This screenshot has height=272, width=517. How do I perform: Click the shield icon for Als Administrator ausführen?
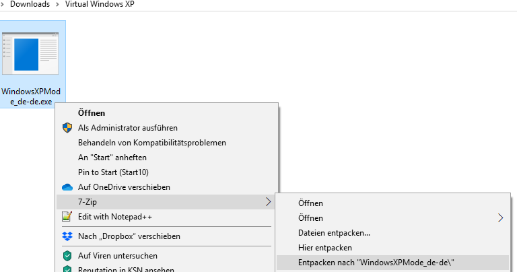pos(67,128)
